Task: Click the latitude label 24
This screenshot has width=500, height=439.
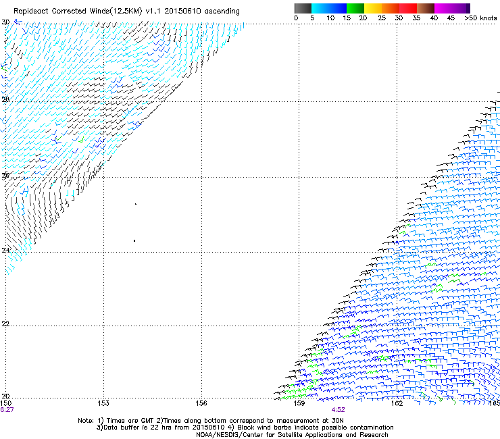Action: (5, 251)
